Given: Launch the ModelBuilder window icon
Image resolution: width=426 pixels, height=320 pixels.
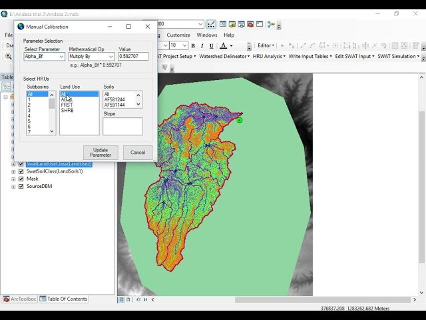Looking at the screenshot, I should 271,24.
